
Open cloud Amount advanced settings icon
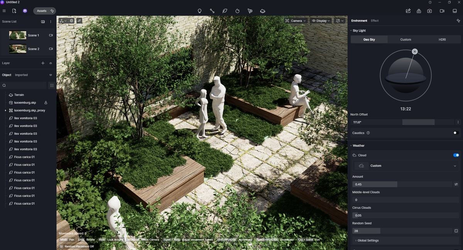456,184
